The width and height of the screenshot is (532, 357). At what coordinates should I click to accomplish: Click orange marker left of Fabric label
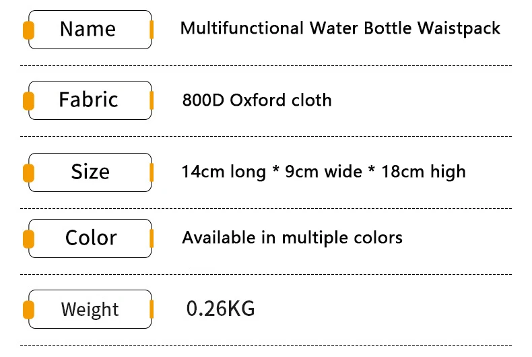(x=28, y=101)
